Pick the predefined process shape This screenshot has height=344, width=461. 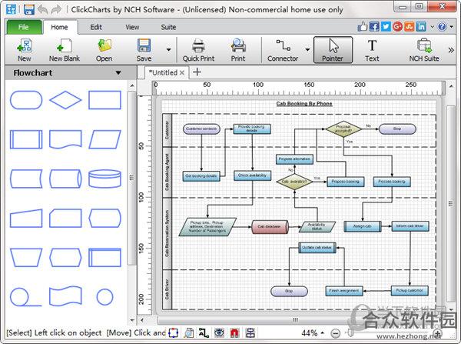coord(26,139)
